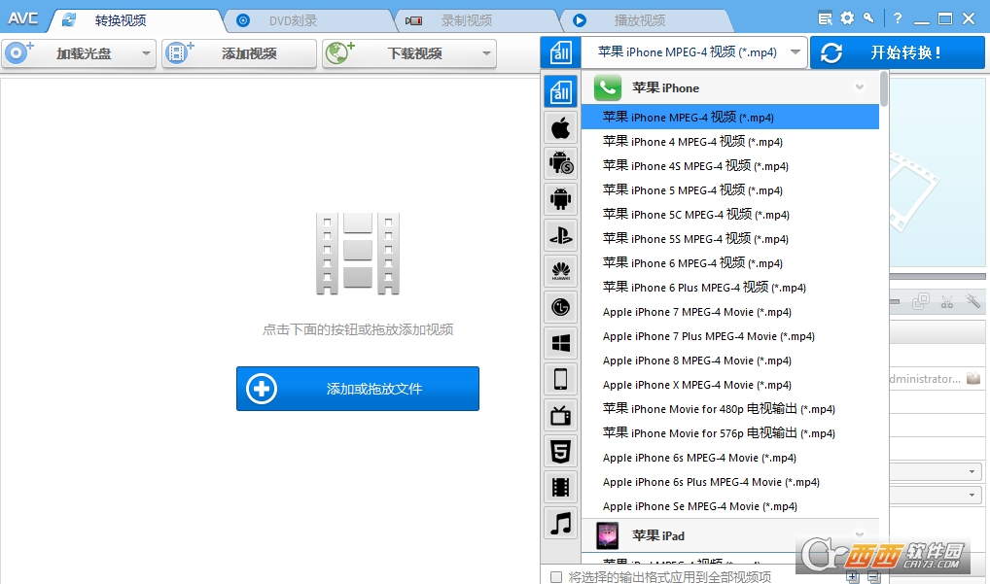Click the preview progress bar
This screenshot has width=990, height=584.
point(937,276)
